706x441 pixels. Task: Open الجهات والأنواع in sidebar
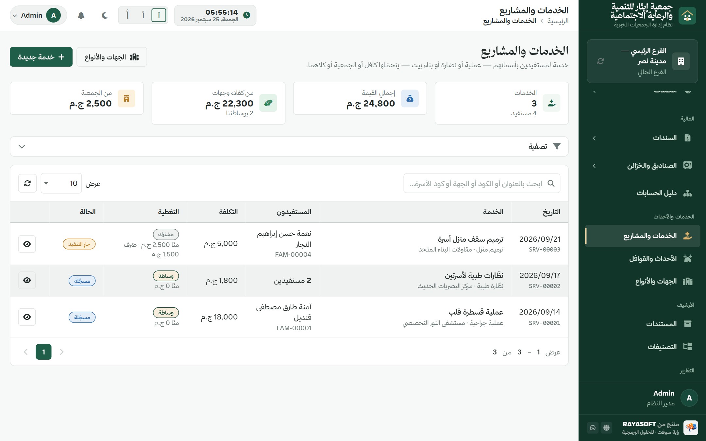pyautogui.click(x=643, y=281)
